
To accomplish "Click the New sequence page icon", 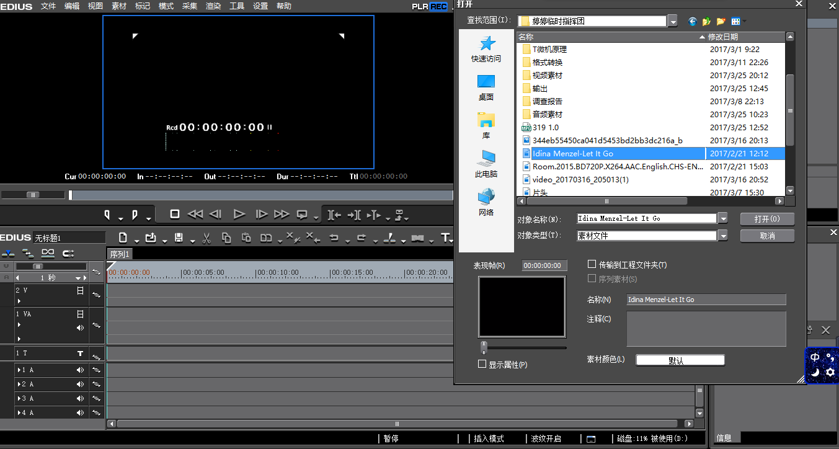I will (x=123, y=238).
